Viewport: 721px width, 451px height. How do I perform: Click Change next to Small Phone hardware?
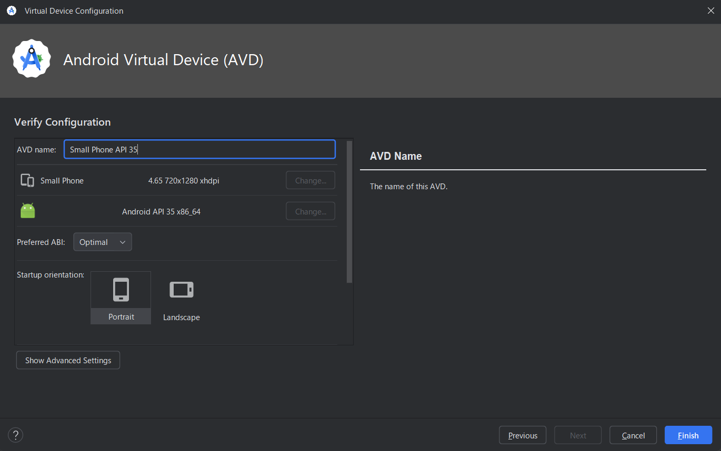pyautogui.click(x=310, y=180)
